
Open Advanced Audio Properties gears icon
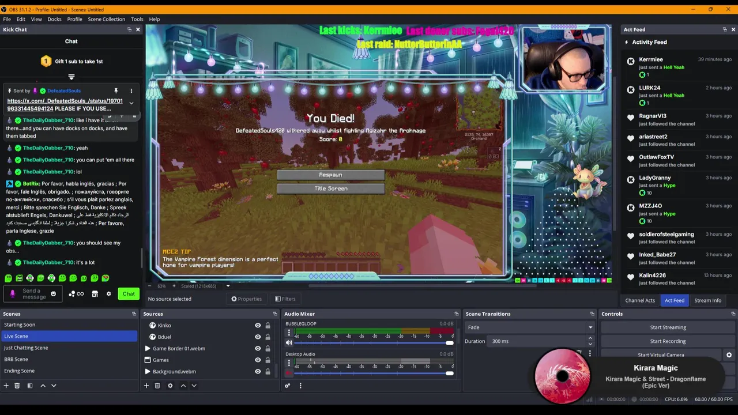coord(287,386)
